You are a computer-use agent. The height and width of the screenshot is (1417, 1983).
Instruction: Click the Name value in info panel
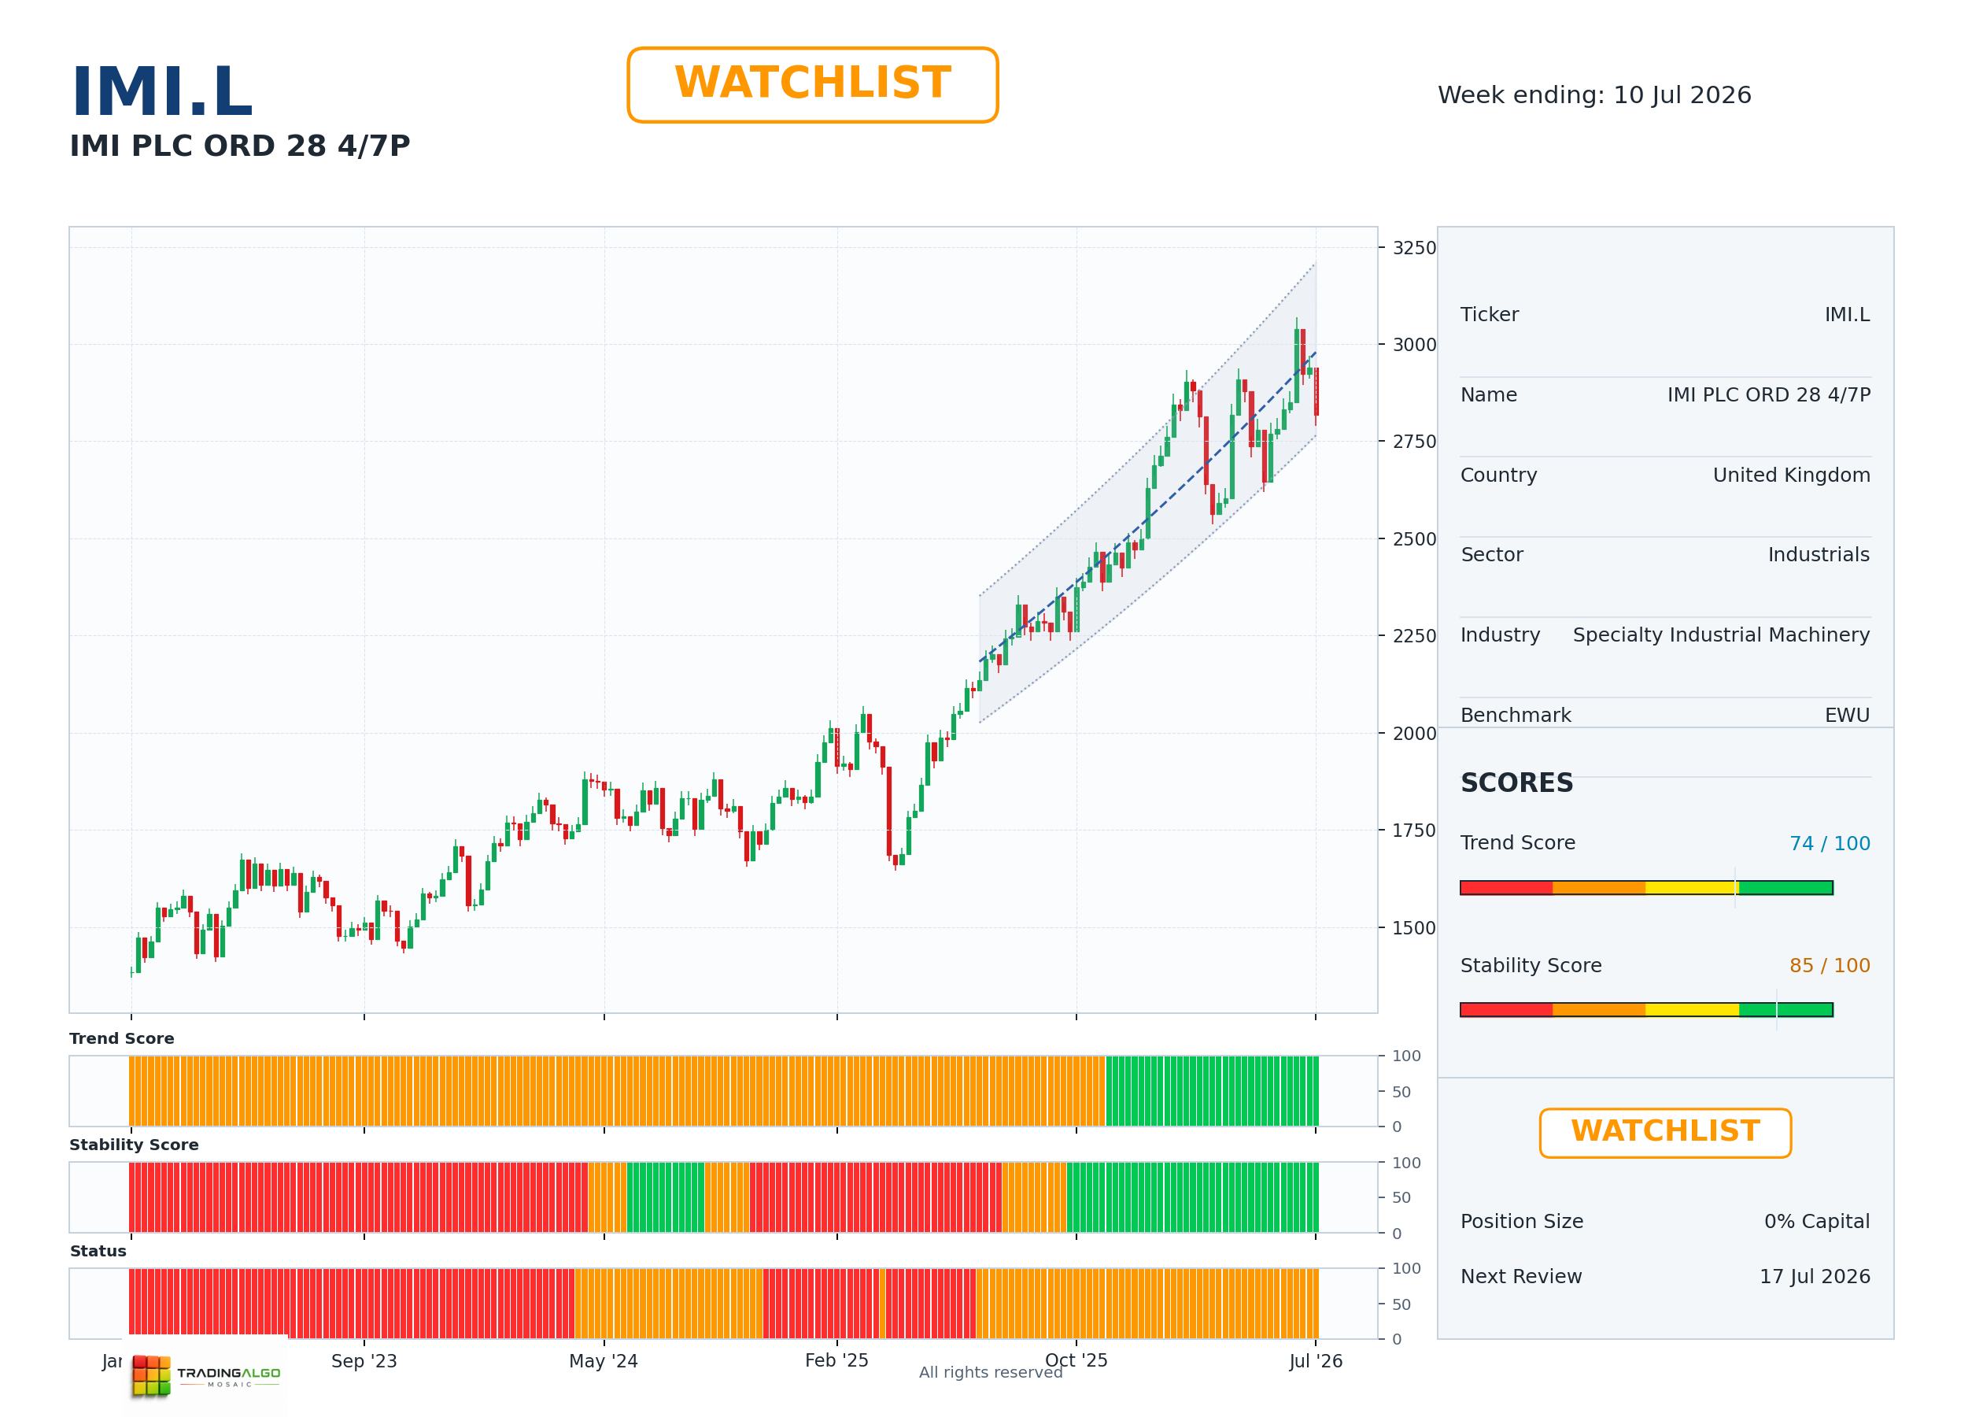(x=1768, y=395)
